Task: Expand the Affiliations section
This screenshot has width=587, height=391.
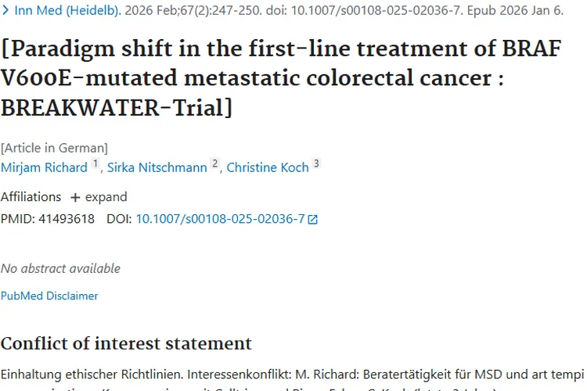Action: point(99,197)
